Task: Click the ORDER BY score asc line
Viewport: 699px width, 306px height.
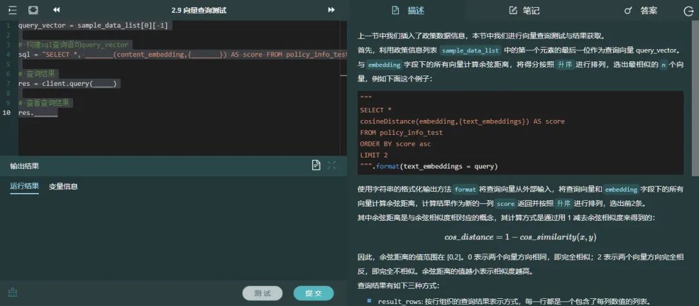Action: click(395, 144)
